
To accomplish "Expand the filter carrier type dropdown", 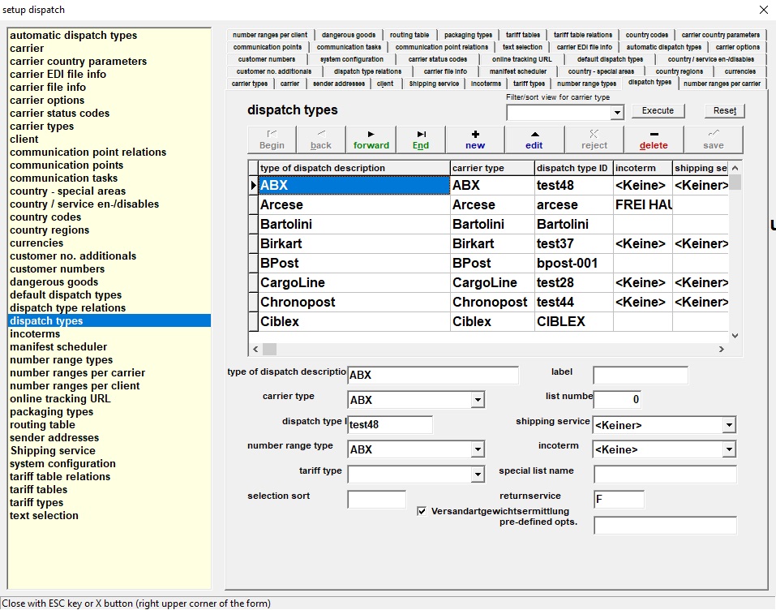I will point(617,113).
